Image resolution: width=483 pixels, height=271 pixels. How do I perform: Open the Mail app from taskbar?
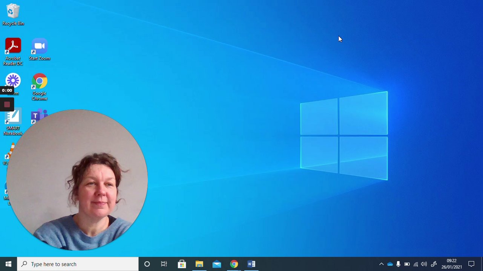click(216, 264)
